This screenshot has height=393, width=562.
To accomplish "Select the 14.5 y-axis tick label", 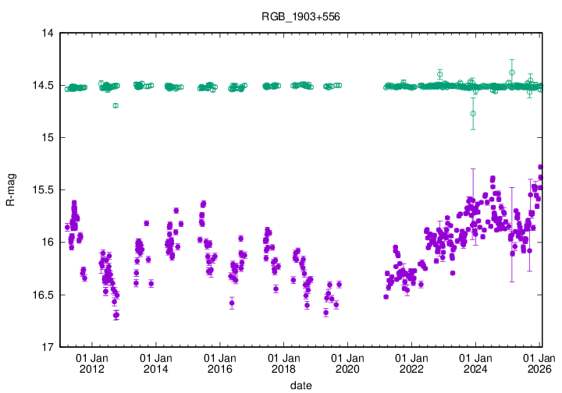I will click(x=42, y=85).
